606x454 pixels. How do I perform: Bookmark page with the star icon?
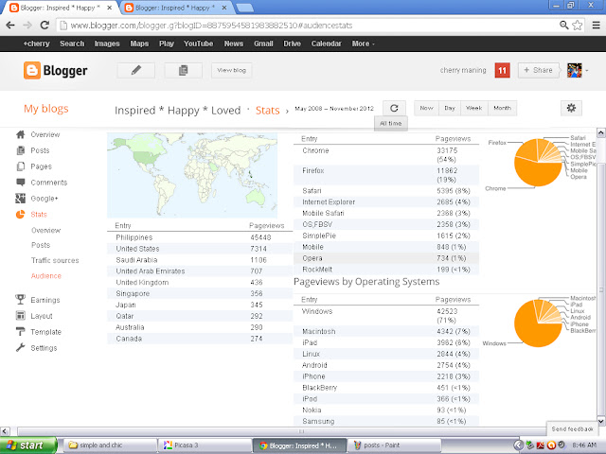coord(578,26)
